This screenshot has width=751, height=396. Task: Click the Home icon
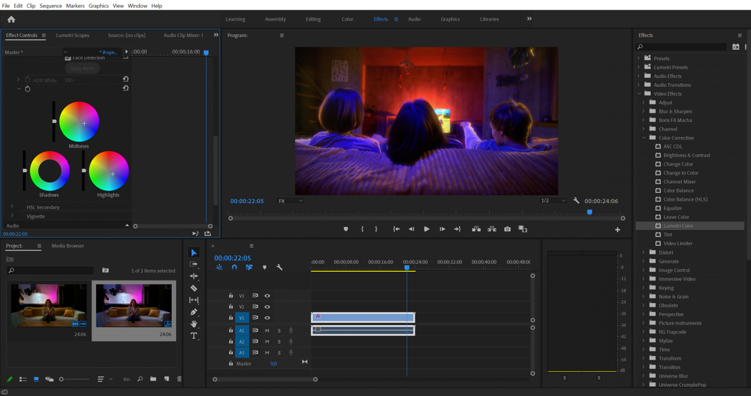(11, 19)
